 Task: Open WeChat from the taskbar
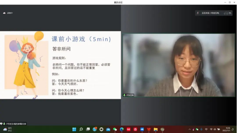115,130
